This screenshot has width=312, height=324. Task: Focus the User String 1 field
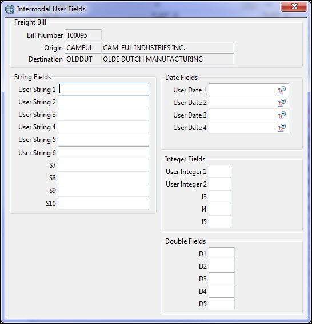pos(103,89)
